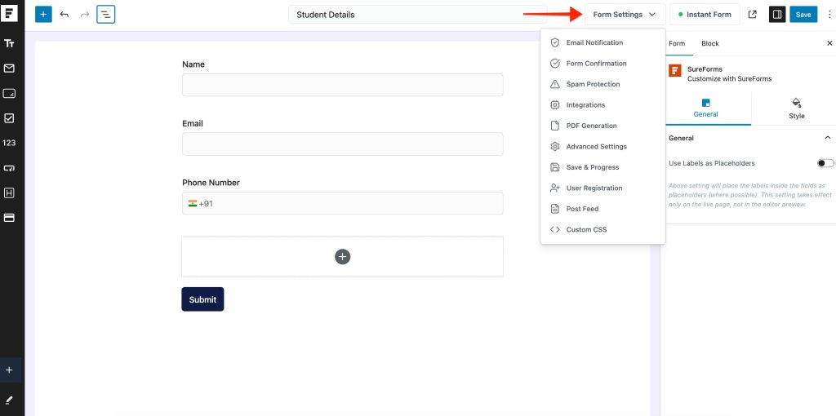Open the blue block inserter plus button
This screenshot has width=836, height=416.
pyautogui.click(x=44, y=15)
